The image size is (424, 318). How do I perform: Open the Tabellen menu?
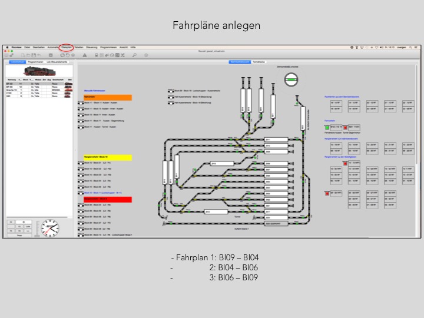click(79, 47)
